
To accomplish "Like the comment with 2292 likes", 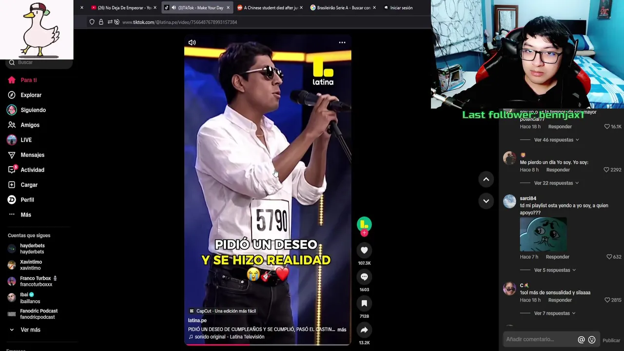I will point(606,170).
